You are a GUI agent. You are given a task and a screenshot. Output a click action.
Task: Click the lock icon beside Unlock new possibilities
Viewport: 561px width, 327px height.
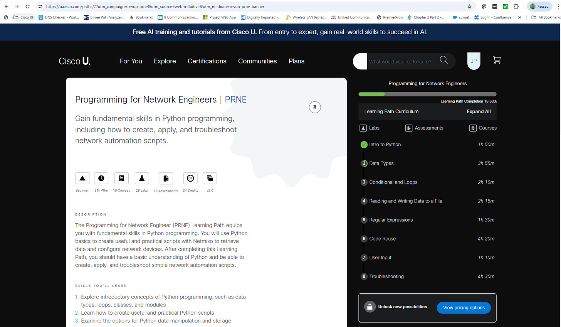click(x=370, y=307)
